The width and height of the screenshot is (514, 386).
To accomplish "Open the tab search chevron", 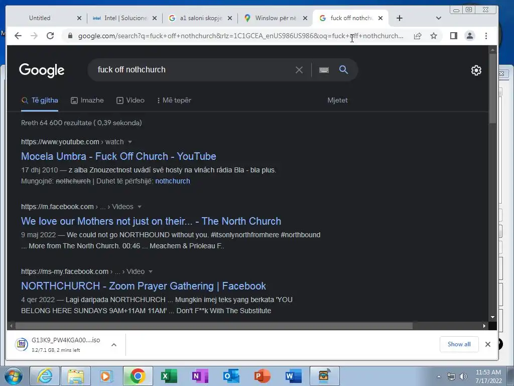I will click(x=439, y=18).
